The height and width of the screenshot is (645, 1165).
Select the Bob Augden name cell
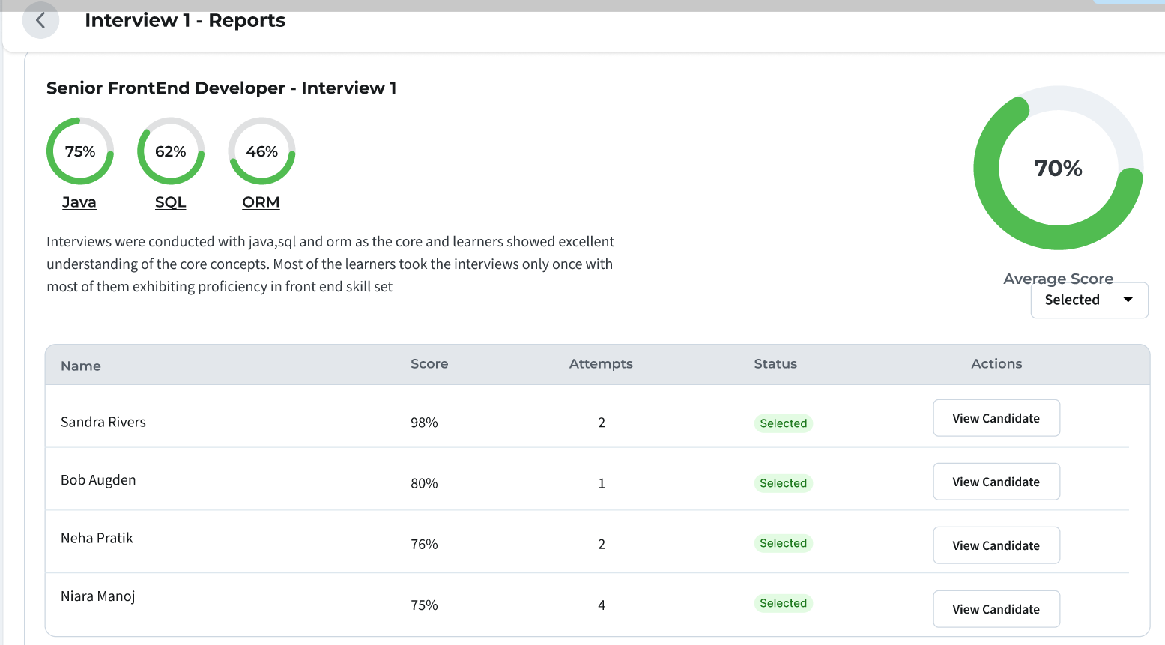pos(98,480)
